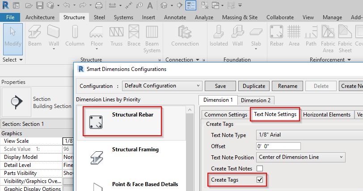Switch to the Annotate ribbon tab
Screen dimensions: 363x191
pos(175,17)
